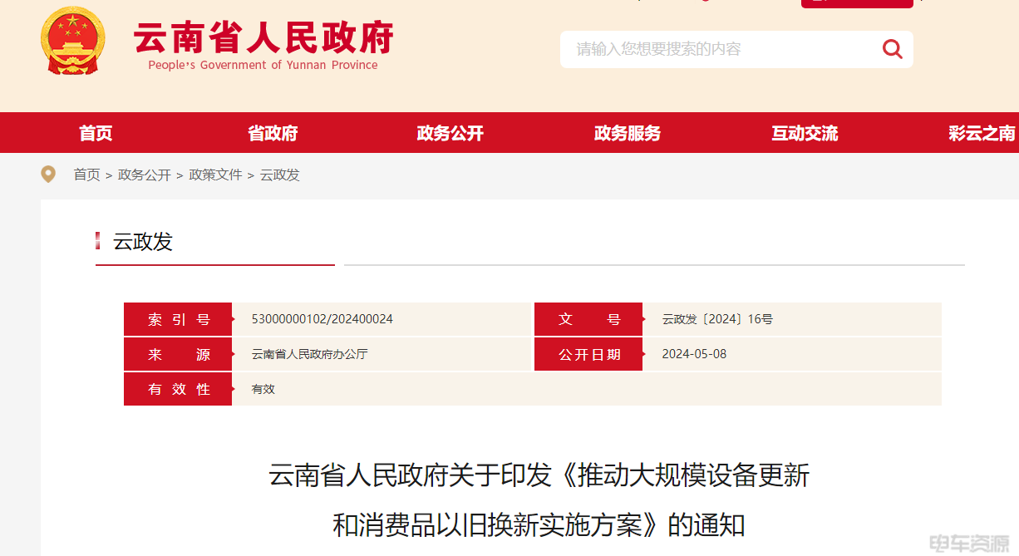Click the red magnifier search icon
The image size is (1019, 556).
click(x=892, y=49)
